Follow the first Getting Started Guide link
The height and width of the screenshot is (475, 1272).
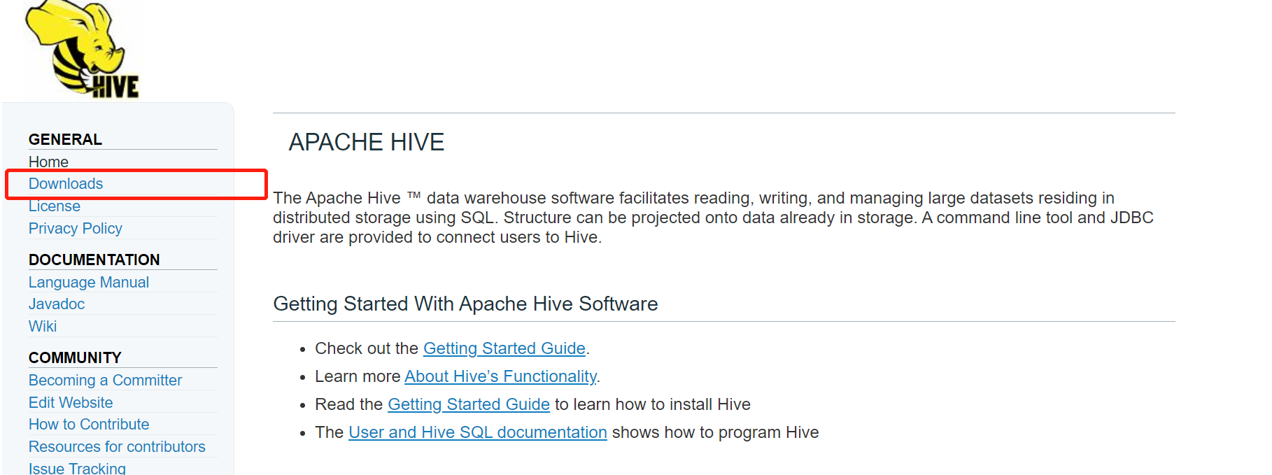point(504,348)
